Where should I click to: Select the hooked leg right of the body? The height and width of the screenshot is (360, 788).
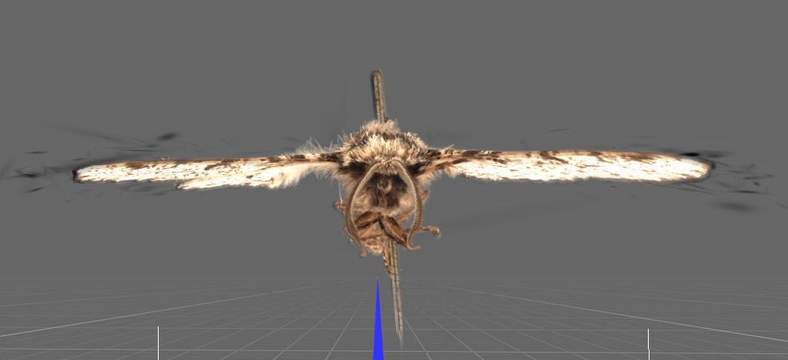(430, 233)
